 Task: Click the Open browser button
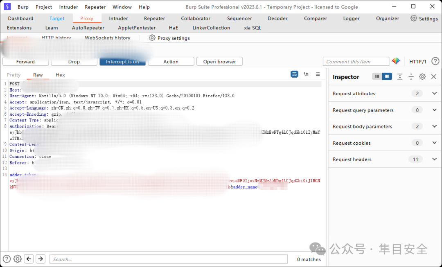pyautogui.click(x=219, y=61)
